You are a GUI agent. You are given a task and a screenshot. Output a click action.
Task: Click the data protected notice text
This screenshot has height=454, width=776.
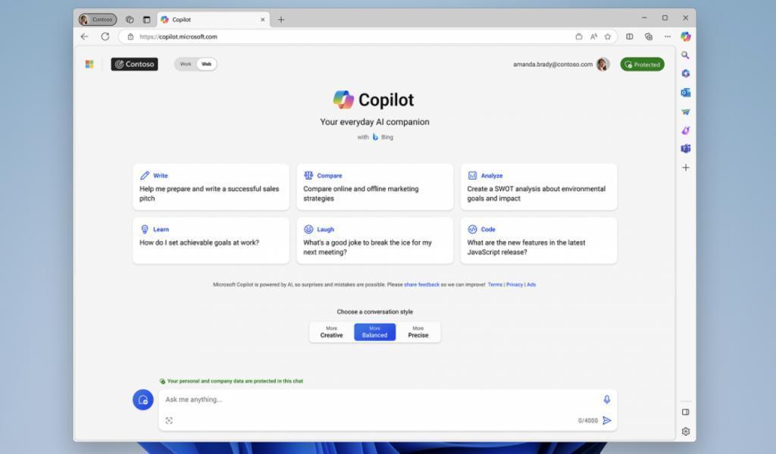pos(235,381)
